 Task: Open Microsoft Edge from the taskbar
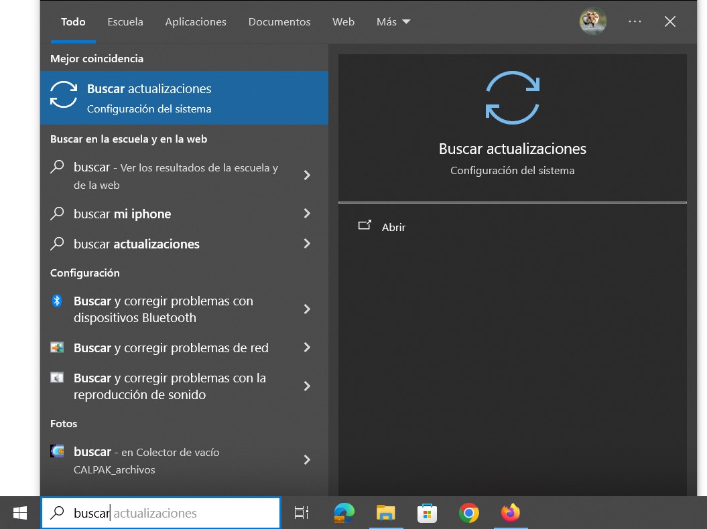(343, 512)
